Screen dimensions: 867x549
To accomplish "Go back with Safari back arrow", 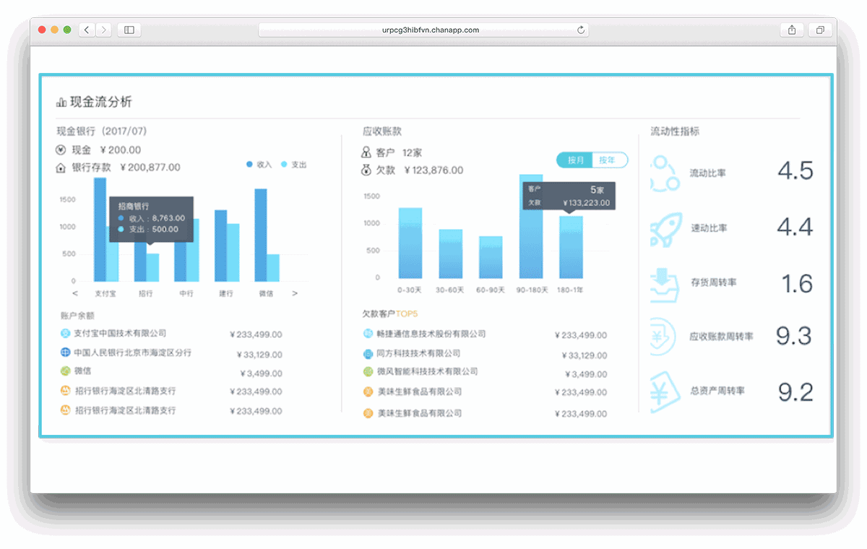I will pyautogui.click(x=87, y=30).
